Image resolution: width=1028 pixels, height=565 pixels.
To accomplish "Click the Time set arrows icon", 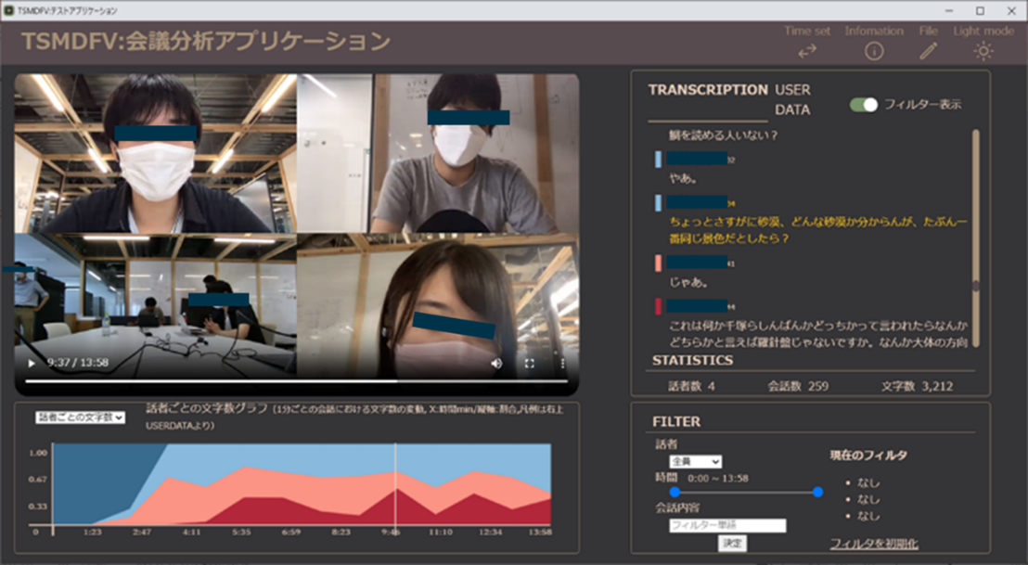I will coord(807,52).
